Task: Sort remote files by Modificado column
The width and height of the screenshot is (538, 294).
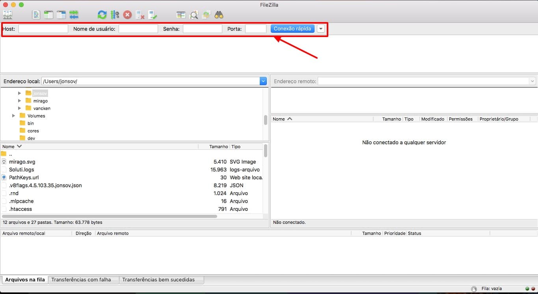Action: point(433,119)
